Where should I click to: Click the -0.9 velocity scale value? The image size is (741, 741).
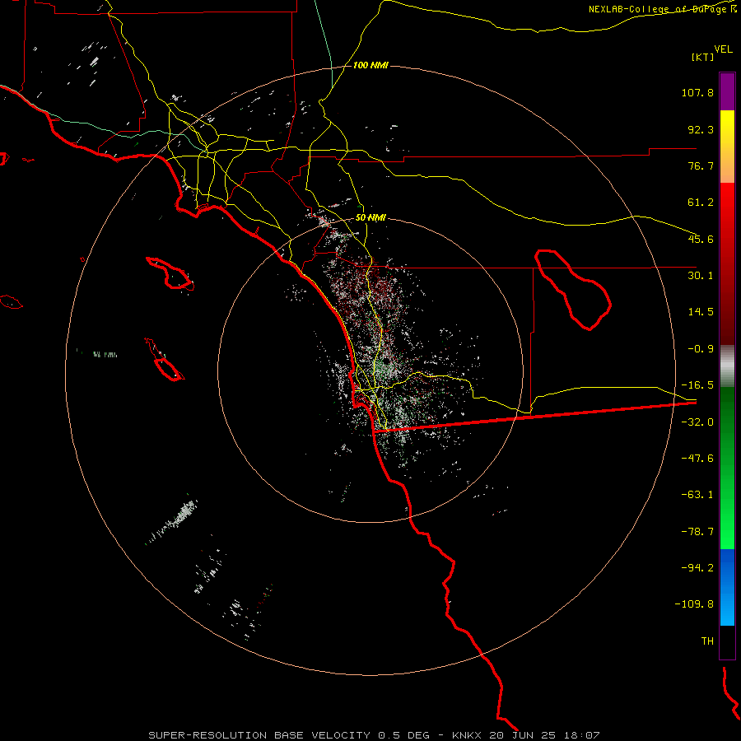(x=701, y=349)
